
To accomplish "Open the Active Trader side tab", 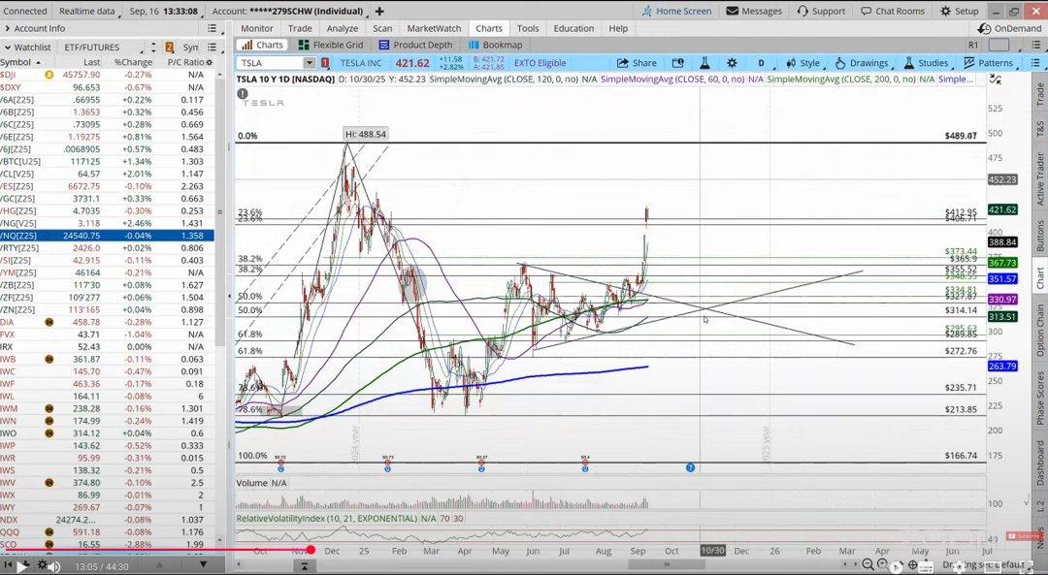I will (x=1039, y=179).
